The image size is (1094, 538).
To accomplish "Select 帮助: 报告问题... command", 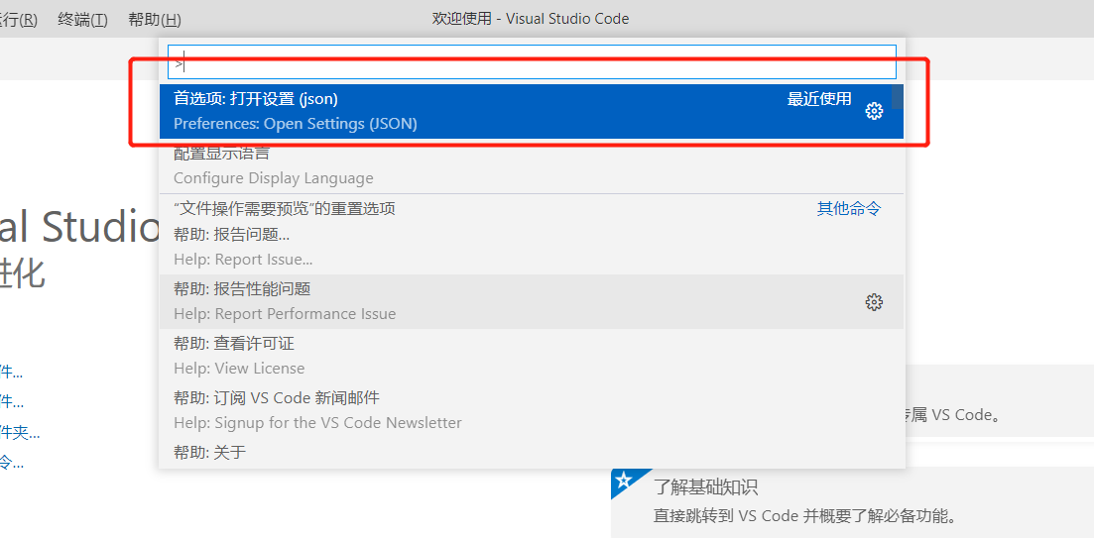I will 532,248.
